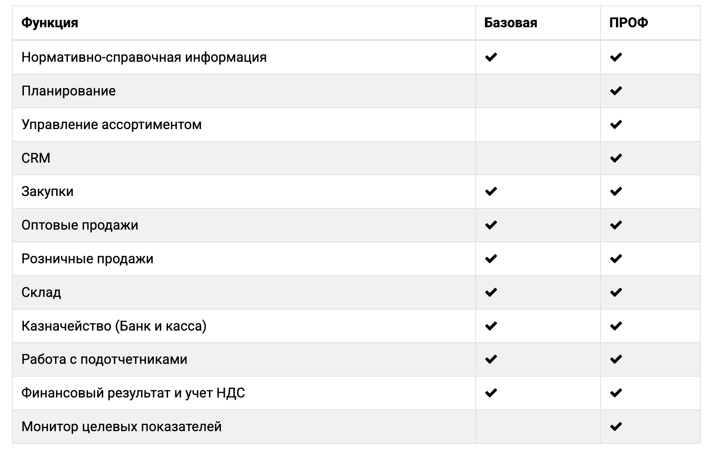
Task: Click the Базовая checkmark for Склад
Action: [x=491, y=292]
